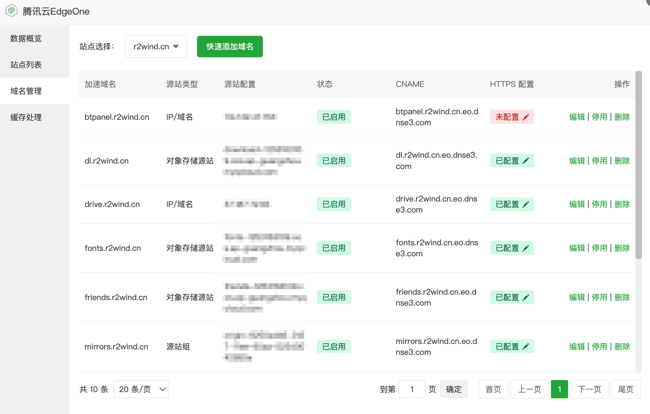Viewport: 650px width, 414px height.
Task: Confirm page jump with 确定 button
Action: click(x=454, y=389)
